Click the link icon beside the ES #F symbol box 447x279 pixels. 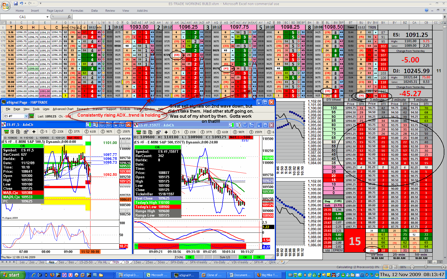31,116
